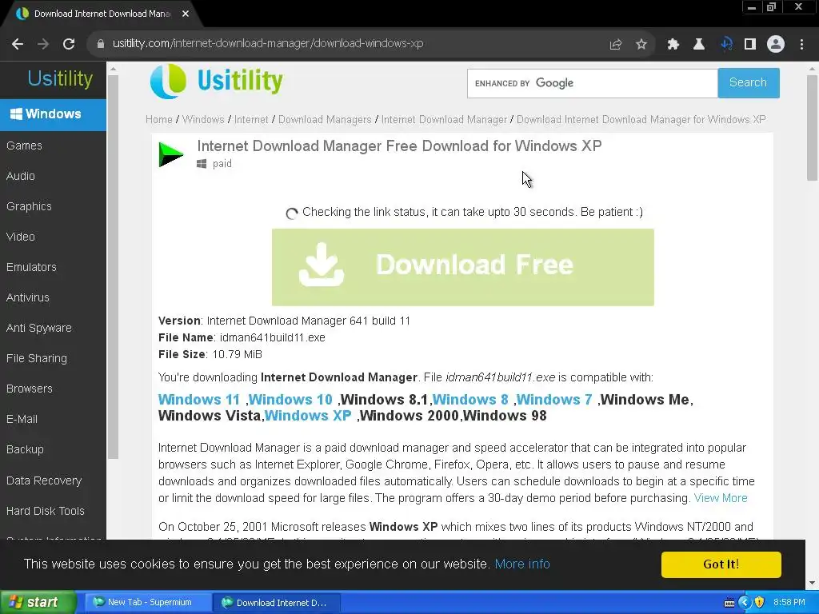Click the Windows XP compatibility link

308,416
